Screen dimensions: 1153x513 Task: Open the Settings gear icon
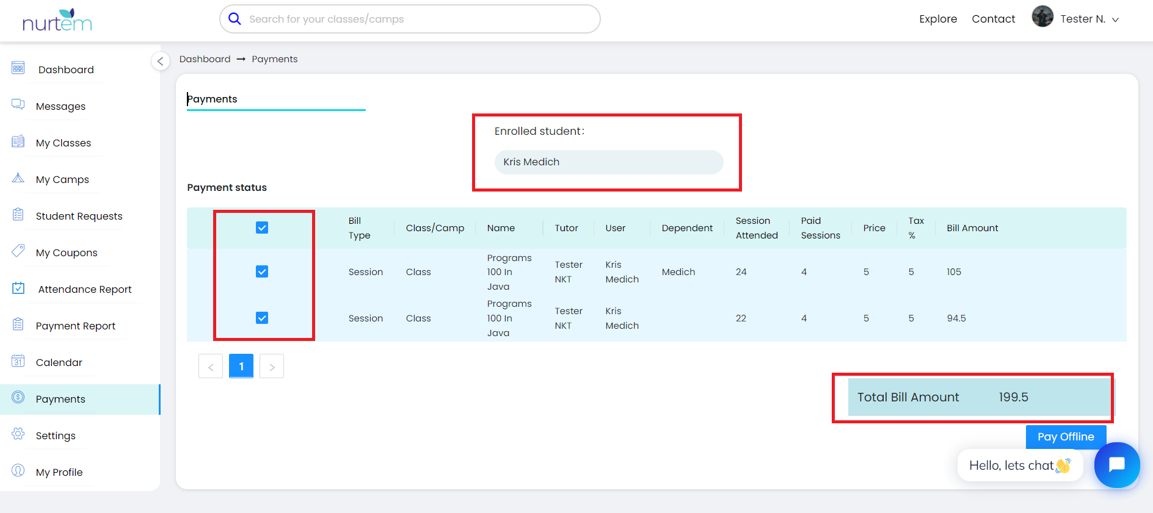tap(18, 434)
